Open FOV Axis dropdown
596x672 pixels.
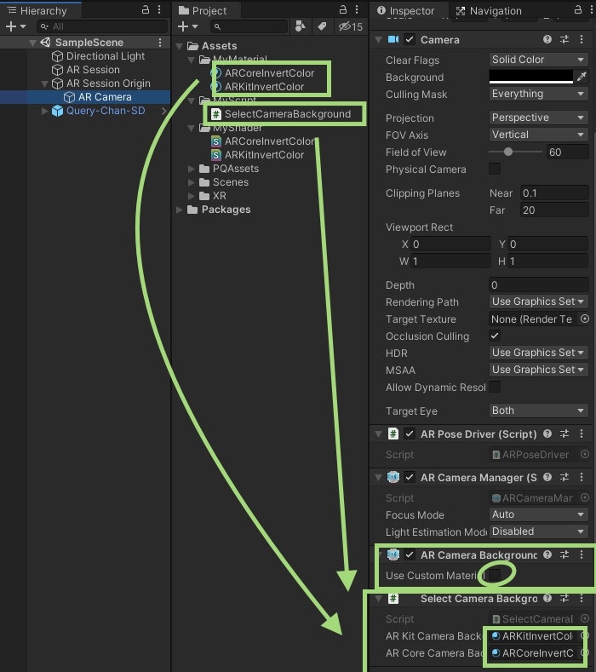pyautogui.click(x=538, y=135)
